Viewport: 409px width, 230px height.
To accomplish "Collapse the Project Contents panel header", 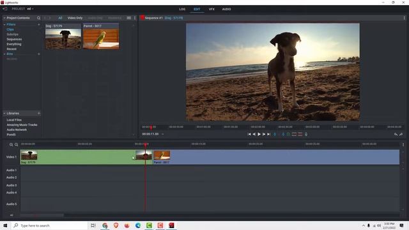I will pyautogui.click(x=4, y=18).
